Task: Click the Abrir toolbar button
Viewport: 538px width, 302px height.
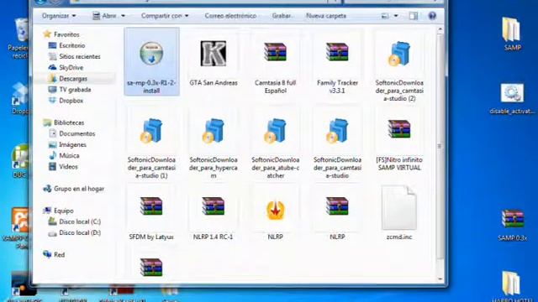Action: tap(105, 16)
